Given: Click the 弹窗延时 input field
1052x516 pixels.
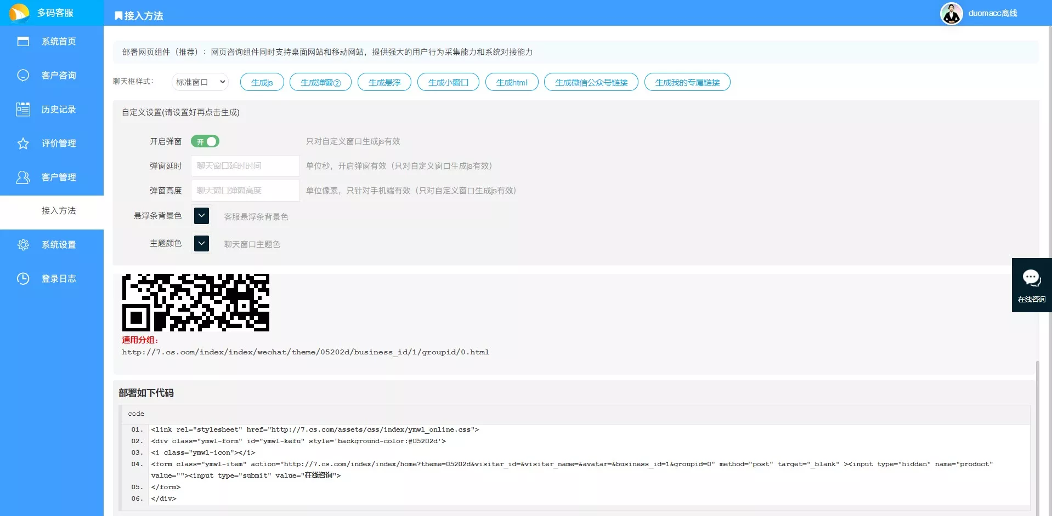Looking at the screenshot, I should click(245, 166).
